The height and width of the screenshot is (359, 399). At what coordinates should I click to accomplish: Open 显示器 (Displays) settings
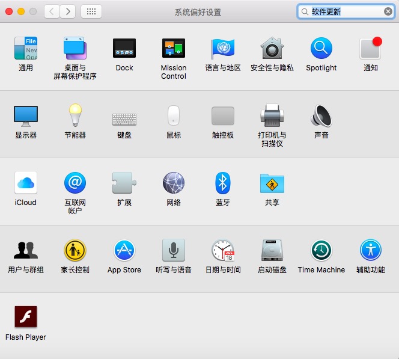[x=26, y=116]
